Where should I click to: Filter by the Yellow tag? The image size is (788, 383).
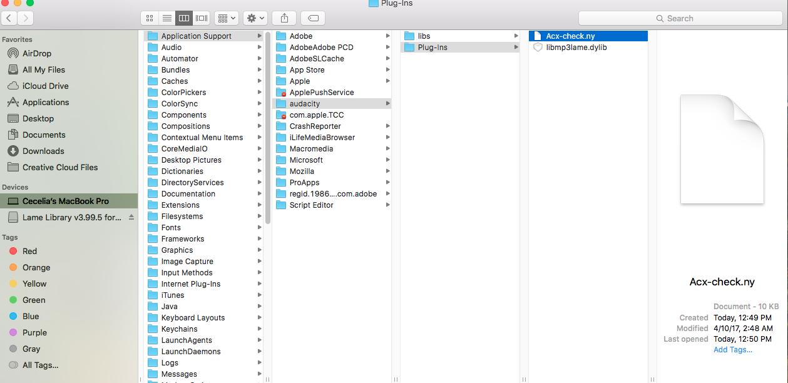coord(34,283)
